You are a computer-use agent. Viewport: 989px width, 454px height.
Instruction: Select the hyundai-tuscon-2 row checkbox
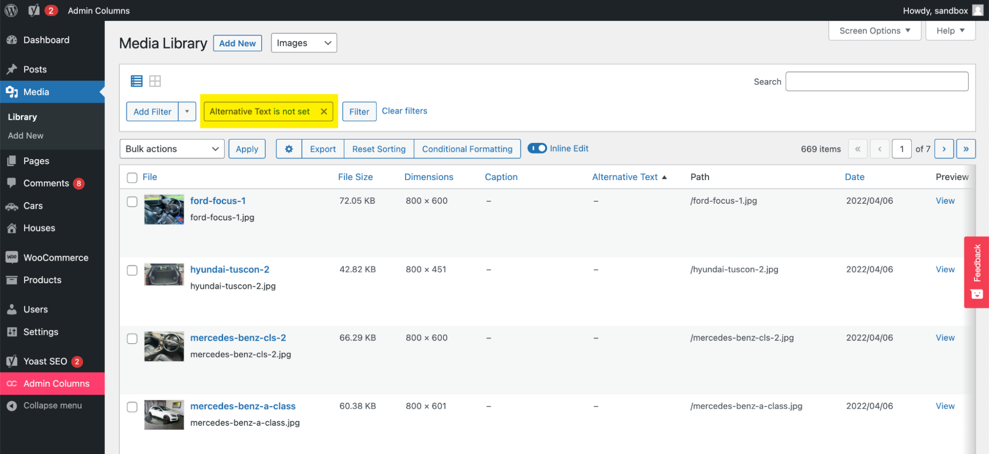pos(132,270)
